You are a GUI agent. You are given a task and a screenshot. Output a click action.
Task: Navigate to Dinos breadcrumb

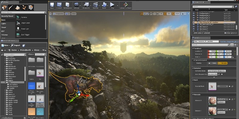click(37, 50)
